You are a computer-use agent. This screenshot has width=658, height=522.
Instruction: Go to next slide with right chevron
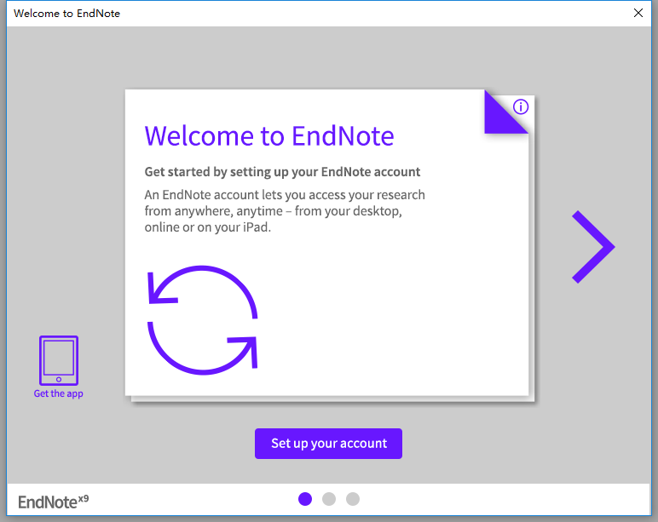click(x=593, y=247)
